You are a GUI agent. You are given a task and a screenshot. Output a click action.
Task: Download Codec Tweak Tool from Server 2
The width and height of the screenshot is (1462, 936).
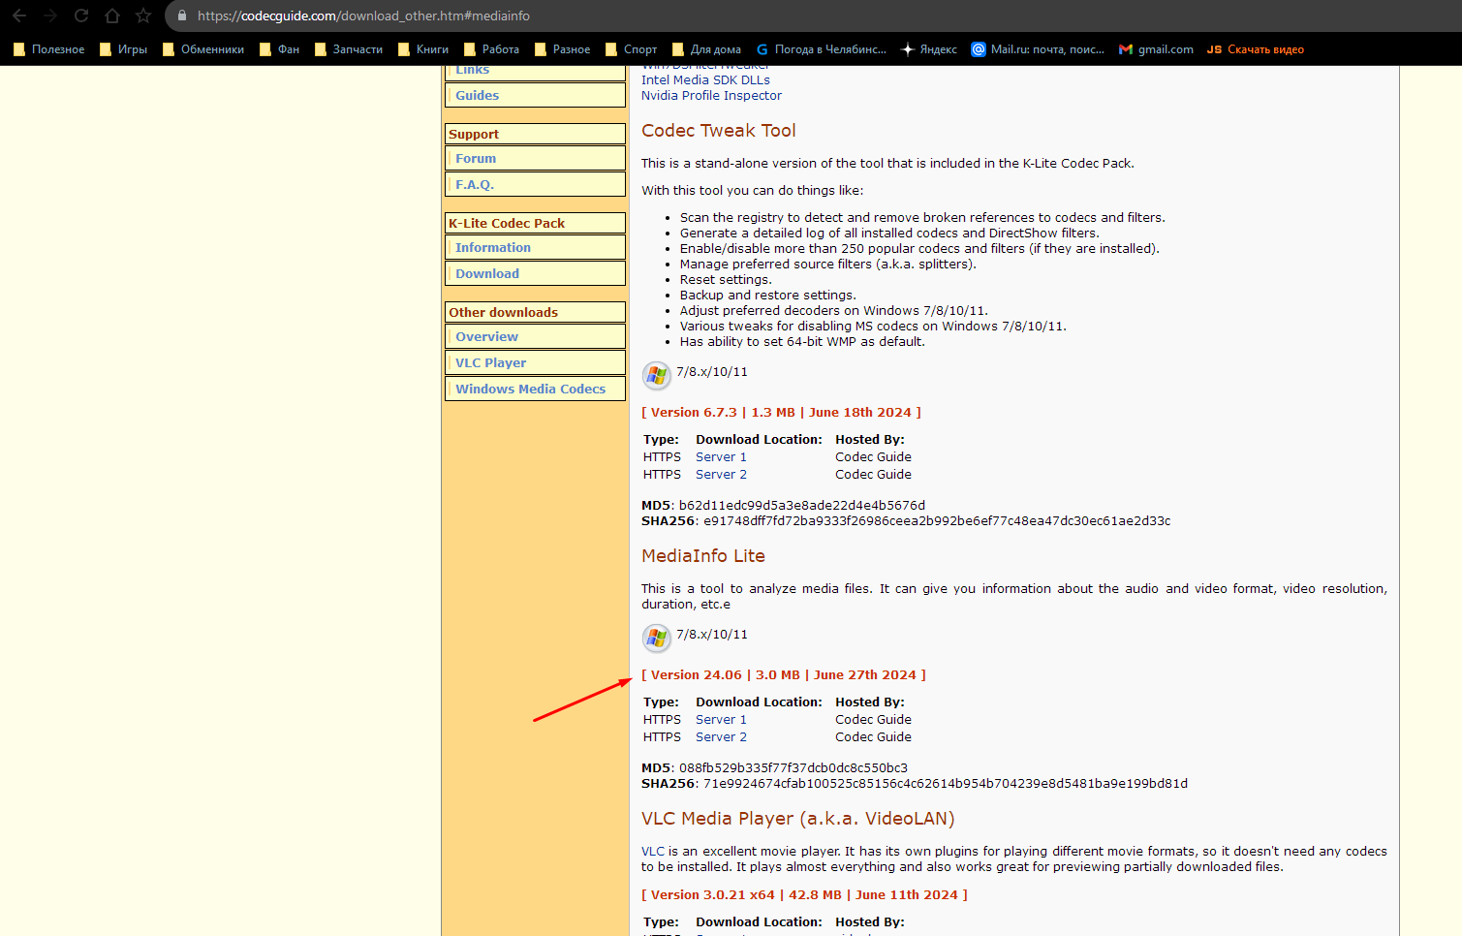click(721, 474)
